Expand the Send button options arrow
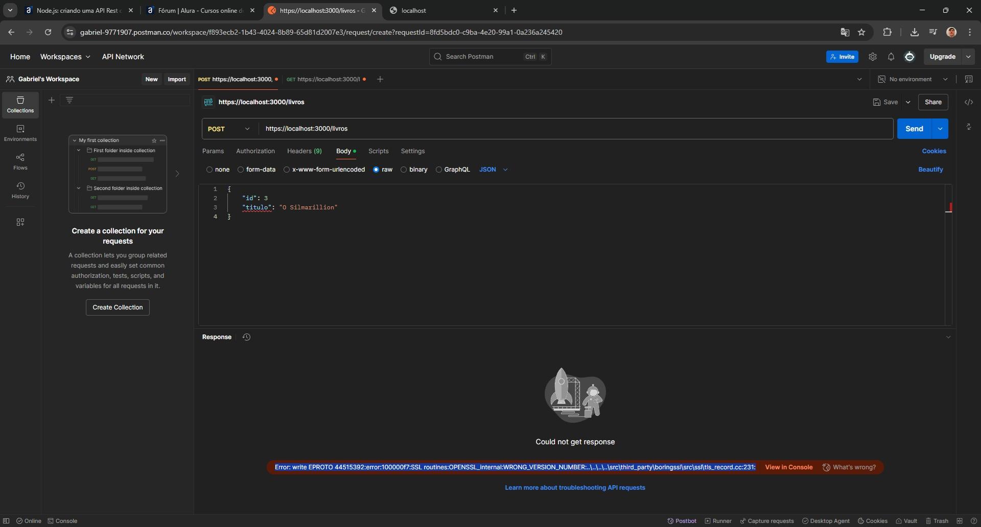This screenshot has height=527, width=981. 940,129
